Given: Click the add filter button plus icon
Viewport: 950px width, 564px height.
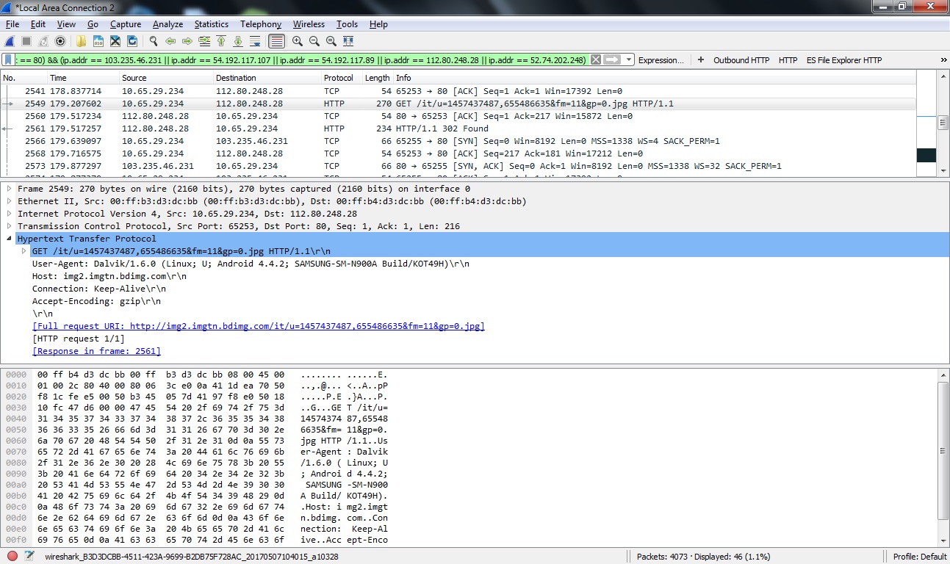Looking at the screenshot, I should tap(701, 60).
